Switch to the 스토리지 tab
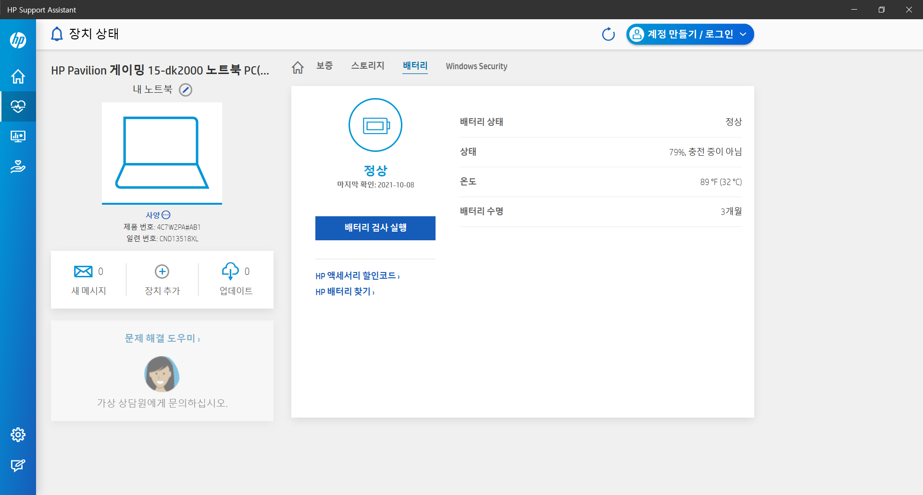This screenshot has width=923, height=495. [x=368, y=66]
